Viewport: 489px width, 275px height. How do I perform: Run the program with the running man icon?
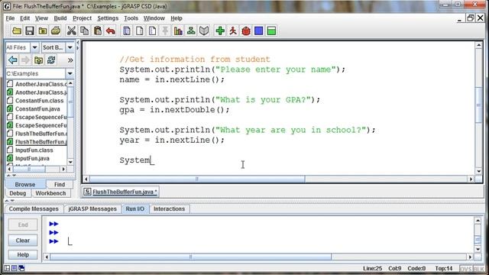[x=233, y=31]
